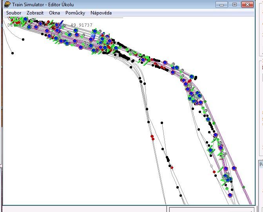Select the hollow white circle marker on right branch
The height and width of the screenshot is (212, 263).
click(x=212, y=166)
